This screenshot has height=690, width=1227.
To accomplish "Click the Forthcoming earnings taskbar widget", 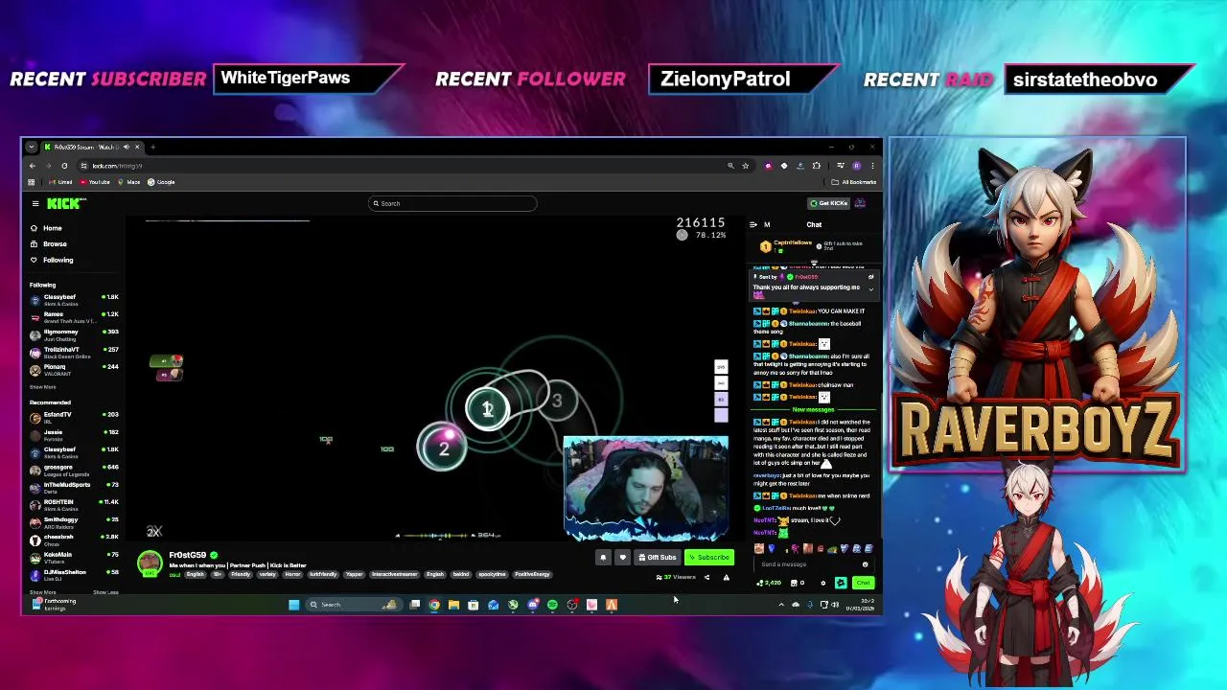I will pos(56,604).
